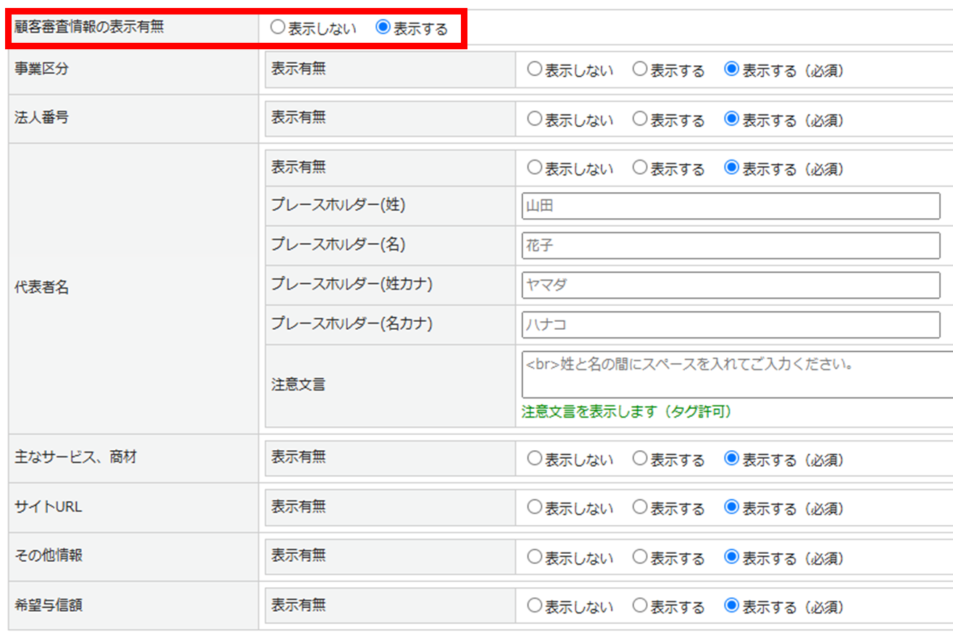Set 法人番号 to 表示しない
Screen dimensions: 953x635
pyautogui.click(x=535, y=119)
